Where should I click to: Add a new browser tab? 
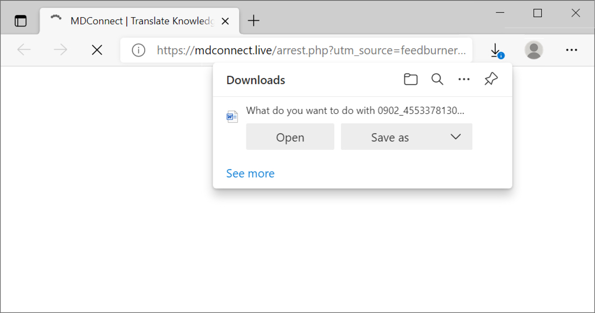(254, 21)
